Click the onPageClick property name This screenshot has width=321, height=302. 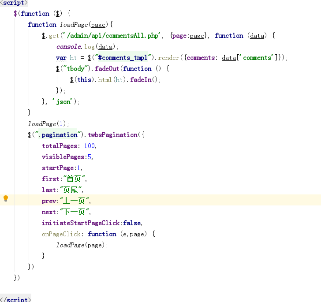coord(61,234)
